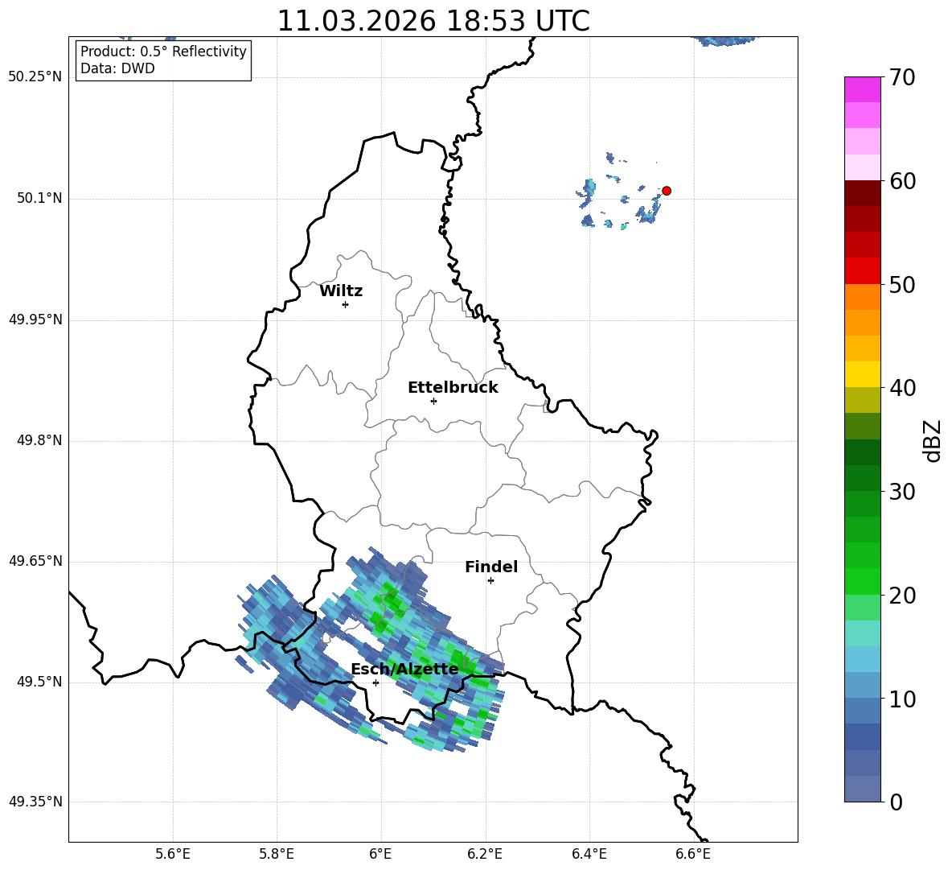Click the 49.8°N latitude label
Viewport: 952px width, 870px height.
tap(39, 440)
